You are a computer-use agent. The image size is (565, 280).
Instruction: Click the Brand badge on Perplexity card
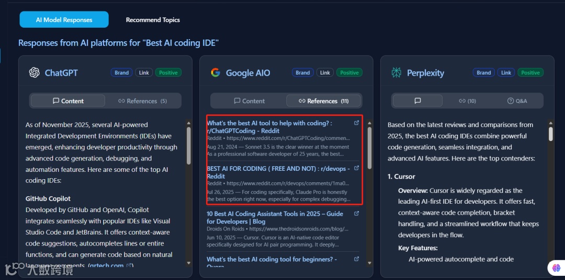point(483,73)
